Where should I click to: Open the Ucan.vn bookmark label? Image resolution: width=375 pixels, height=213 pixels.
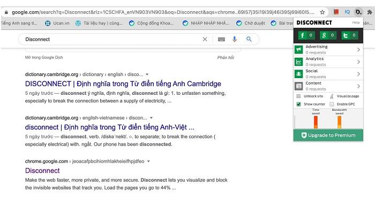[61, 23]
